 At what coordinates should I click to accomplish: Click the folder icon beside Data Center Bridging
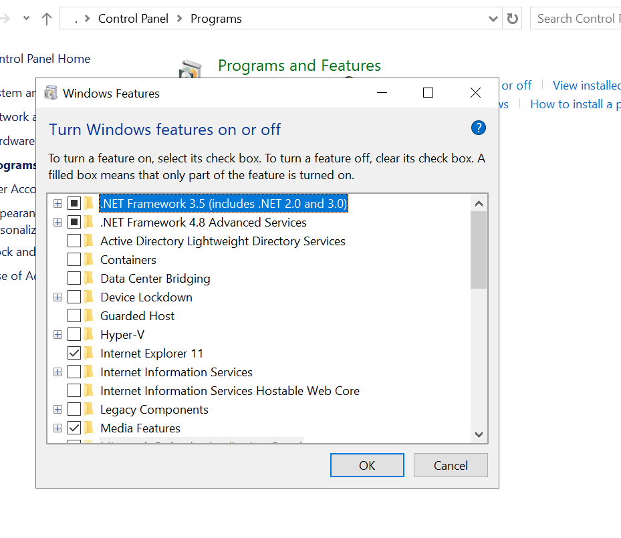[89, 278]
